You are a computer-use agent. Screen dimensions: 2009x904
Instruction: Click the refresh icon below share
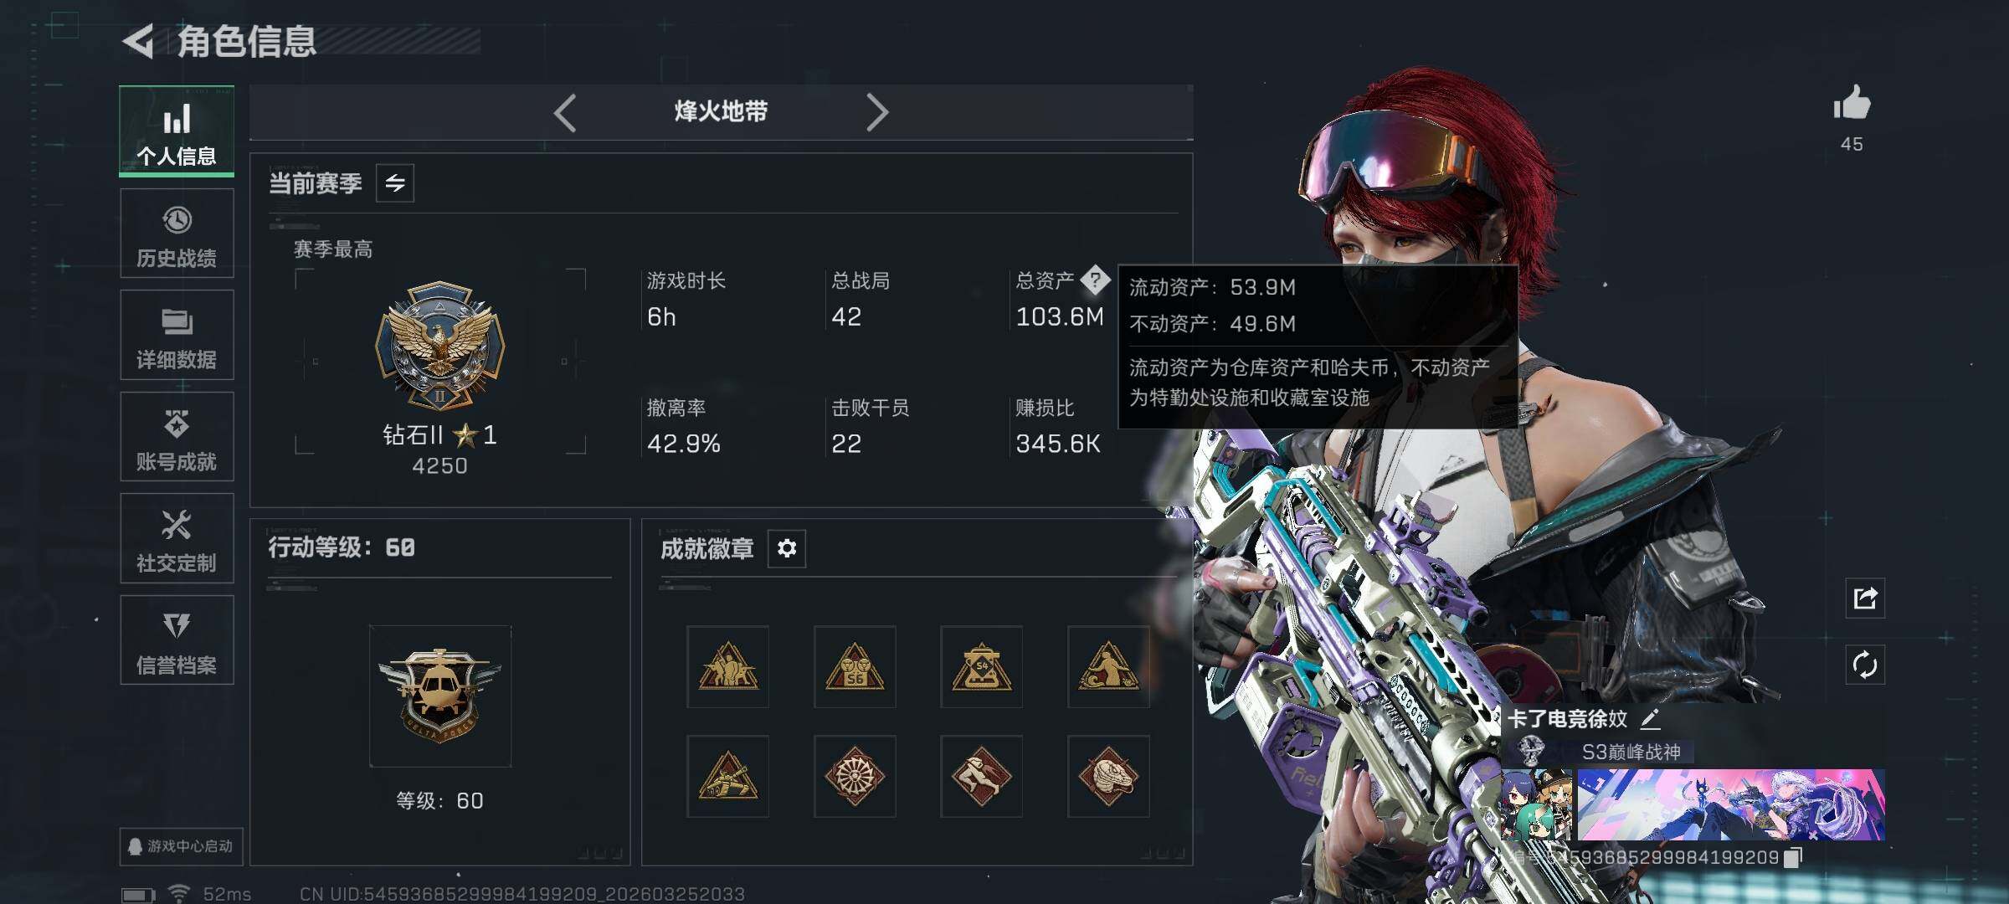click(1865, 665)
